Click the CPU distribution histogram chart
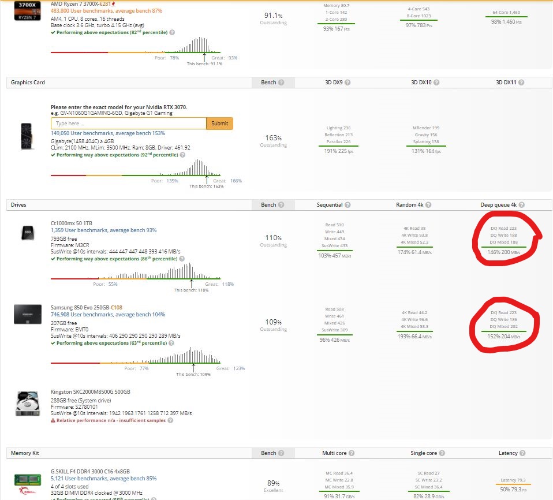The height and width of the screenshot is (500, 553). 136,45
